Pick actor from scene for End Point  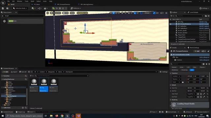204,97
